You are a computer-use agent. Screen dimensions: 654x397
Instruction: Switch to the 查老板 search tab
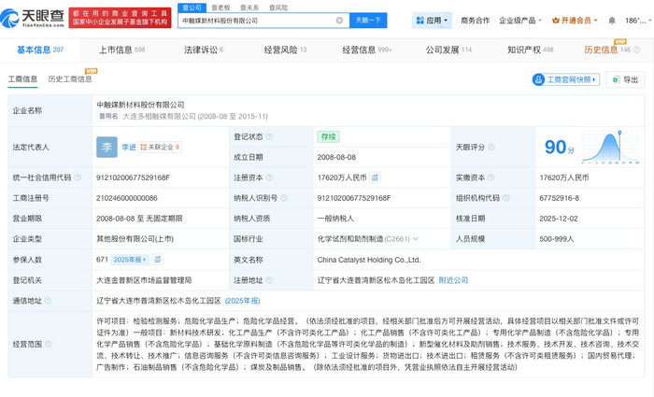[220, 7]
